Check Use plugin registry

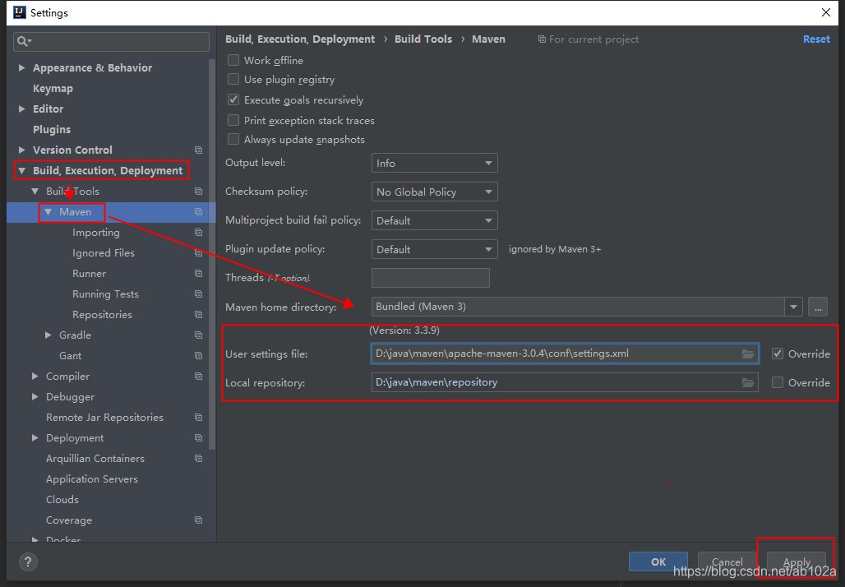coord(233,79)
